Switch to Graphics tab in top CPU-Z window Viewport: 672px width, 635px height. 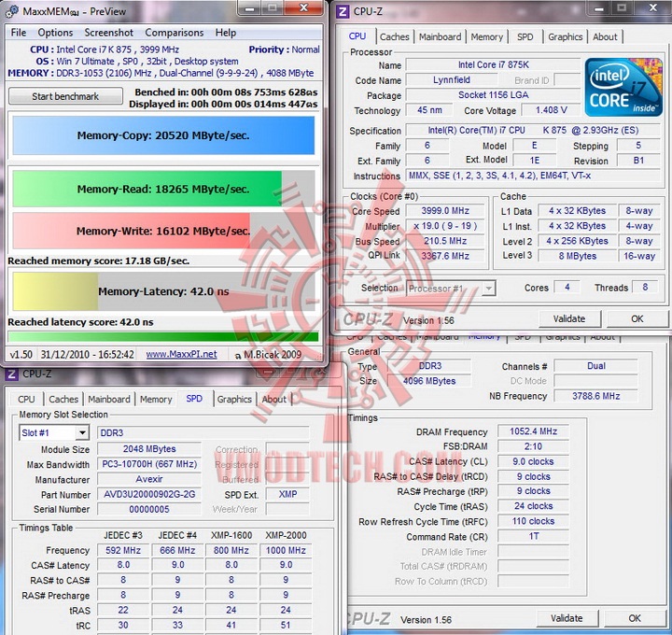(x=566, y=36)
